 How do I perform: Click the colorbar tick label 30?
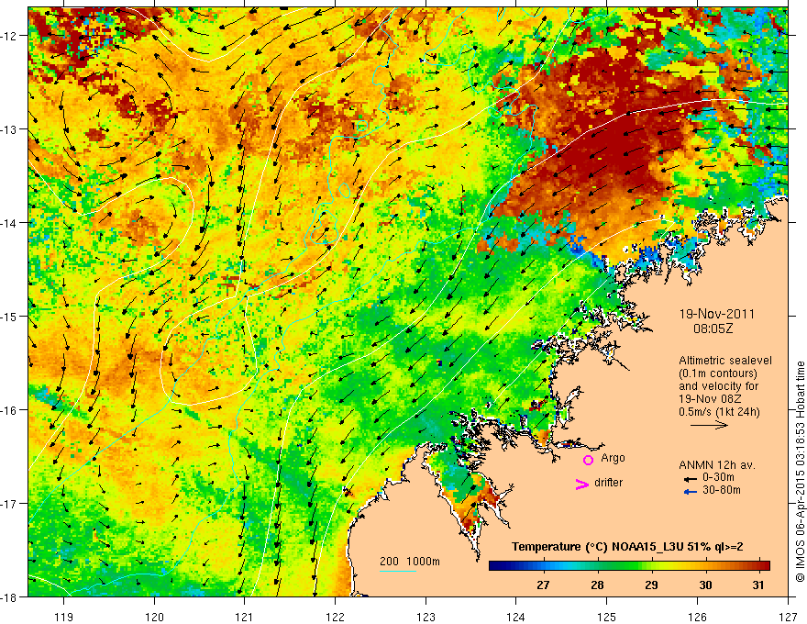tap(705, 585)
